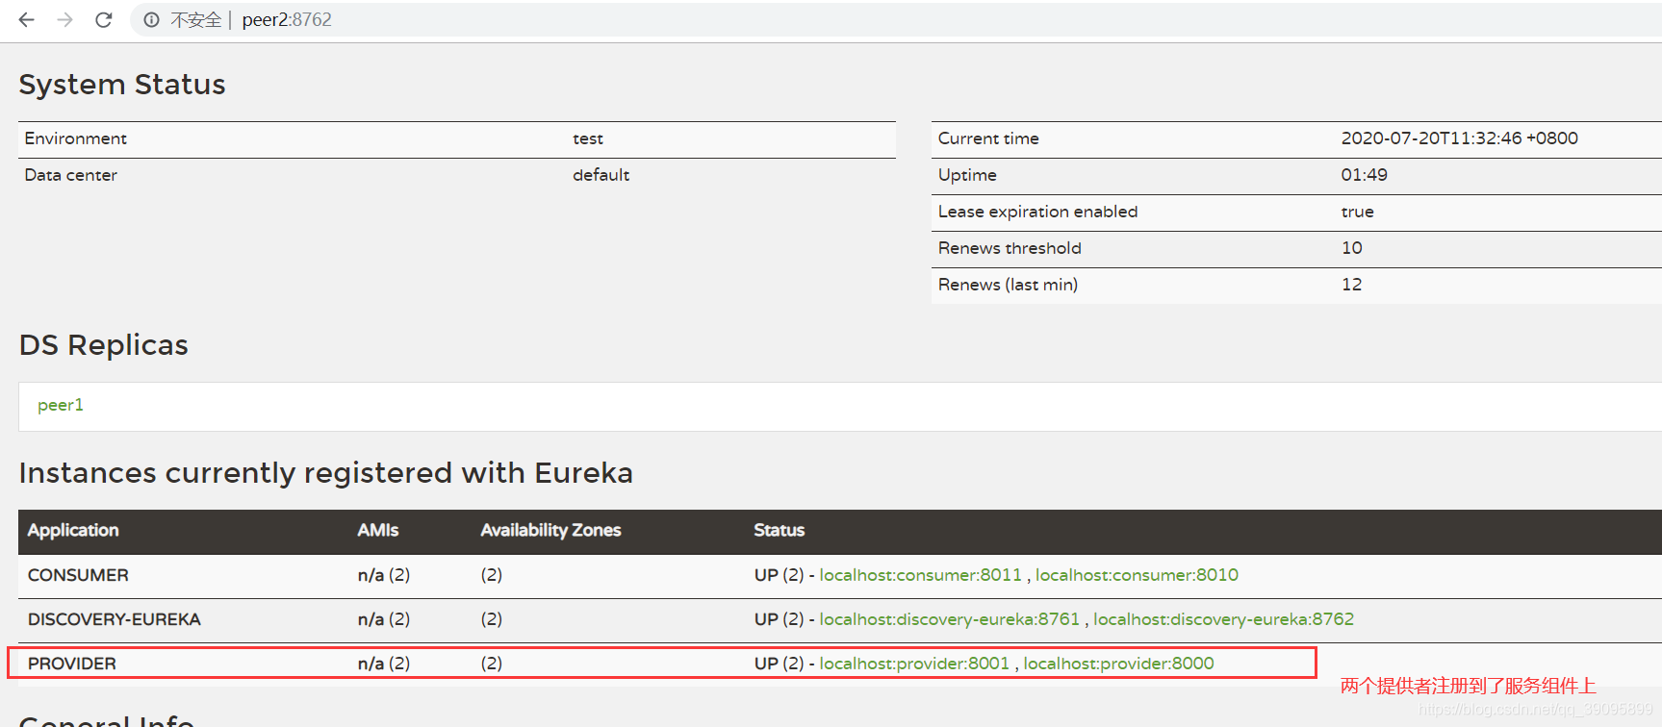Click the n/a (2) cell in PROVIDER row
The height and width of the screenshot is (727, 1662).
tap(384, 664)
